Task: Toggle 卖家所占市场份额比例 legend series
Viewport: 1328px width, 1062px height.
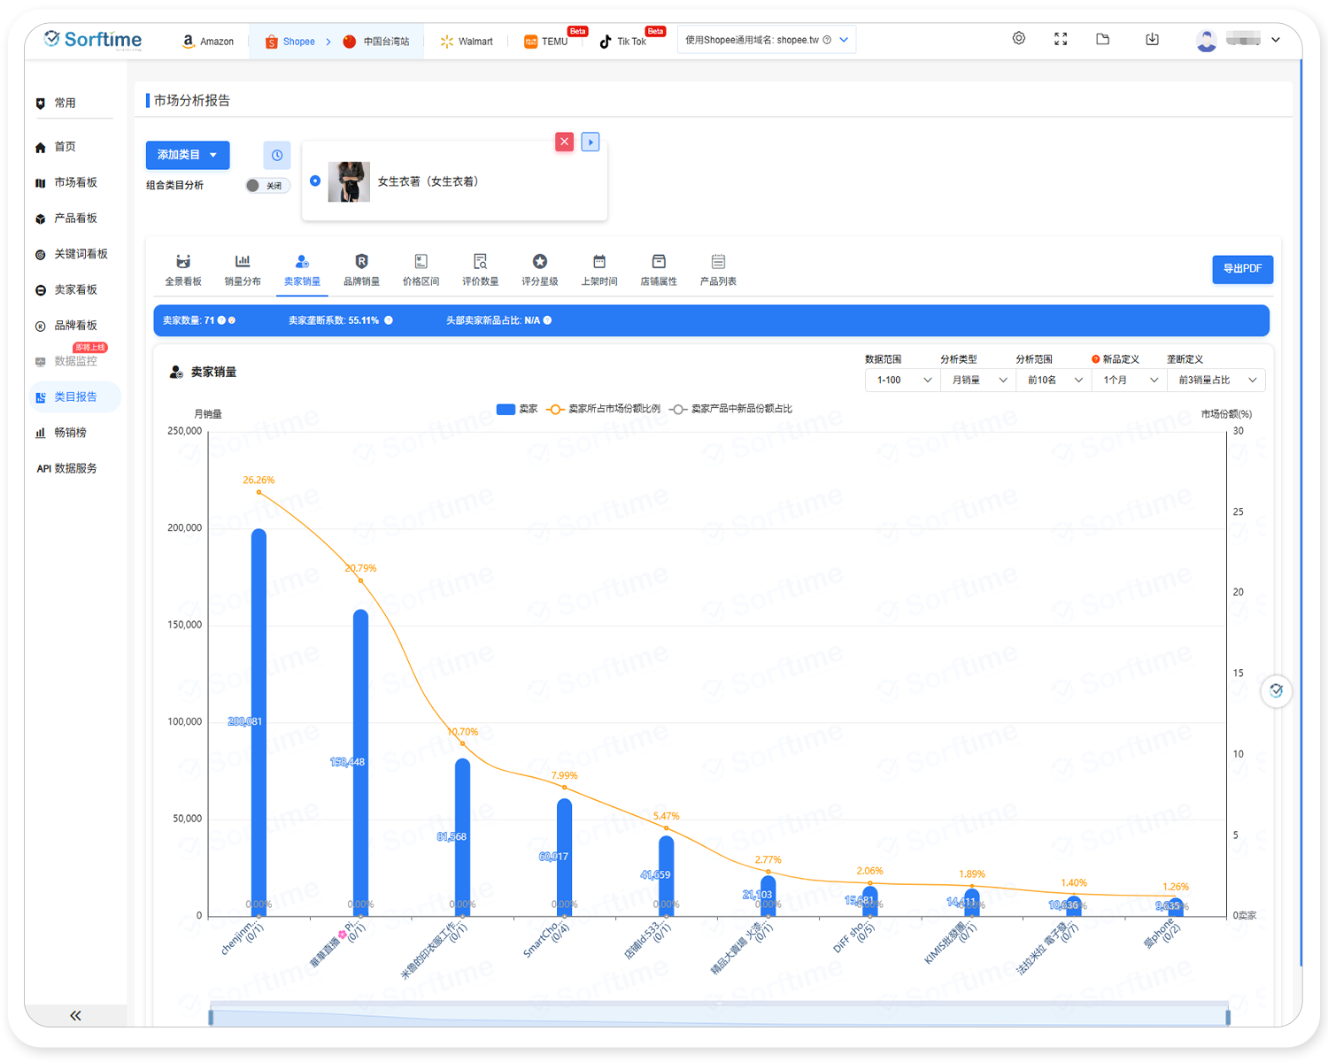Action: pyautogui.click(x=604, y=409)
